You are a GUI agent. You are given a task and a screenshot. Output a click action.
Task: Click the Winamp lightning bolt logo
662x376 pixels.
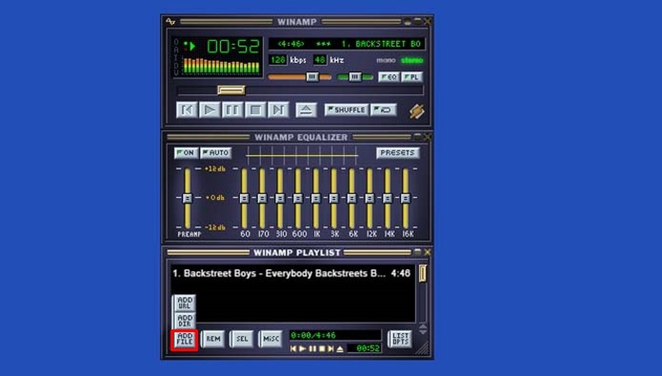416,112
